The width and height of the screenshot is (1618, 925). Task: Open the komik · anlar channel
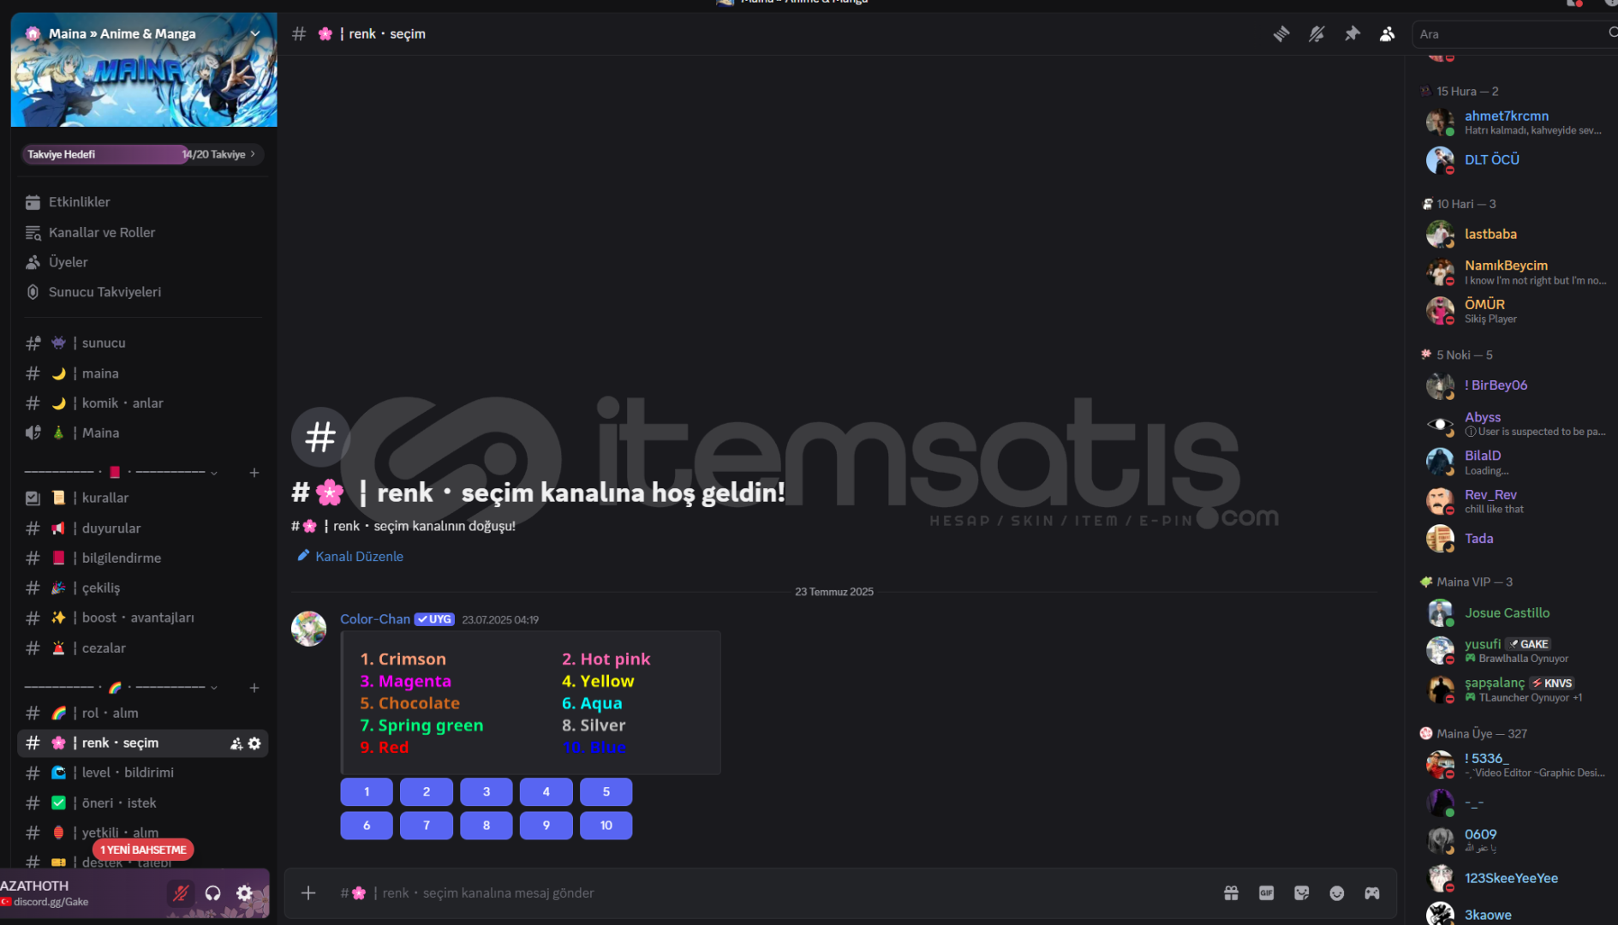143,403
